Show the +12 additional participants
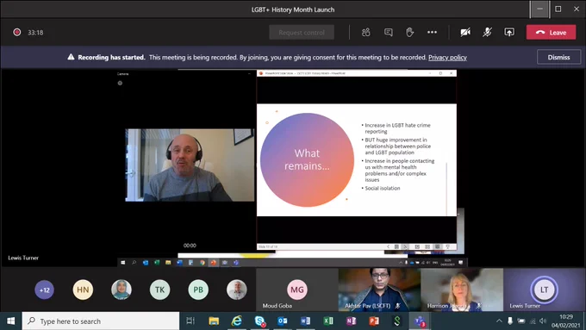 tap(45, 290)
